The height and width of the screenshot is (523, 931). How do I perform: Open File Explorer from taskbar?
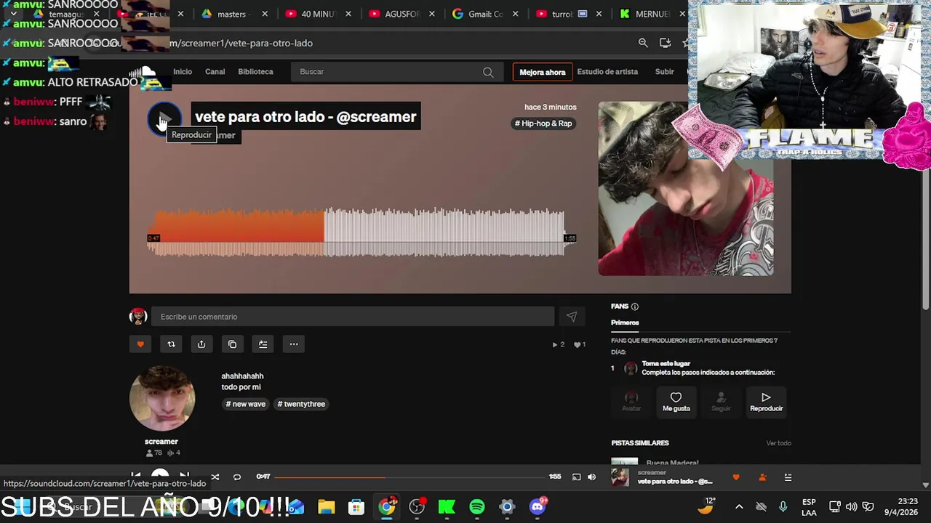coord(326,507)
